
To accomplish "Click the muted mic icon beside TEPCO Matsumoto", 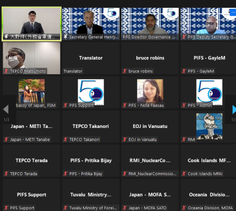I will click(6, 71).
